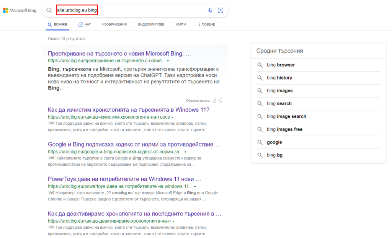Viewport: 392px width, 238px height.
Task: Click URL urocibg.eu/powertoys-дава-на-потребителите
Action: coord(120,186)
